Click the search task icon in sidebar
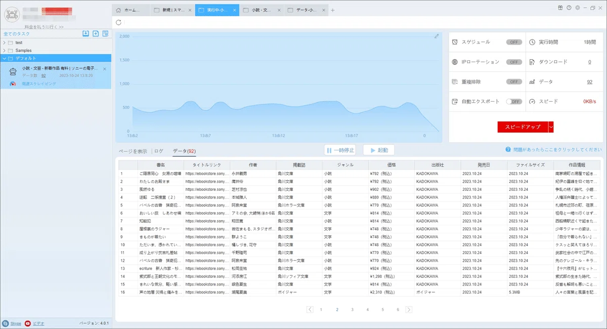The image size is (607, 329). click(105, 33)
